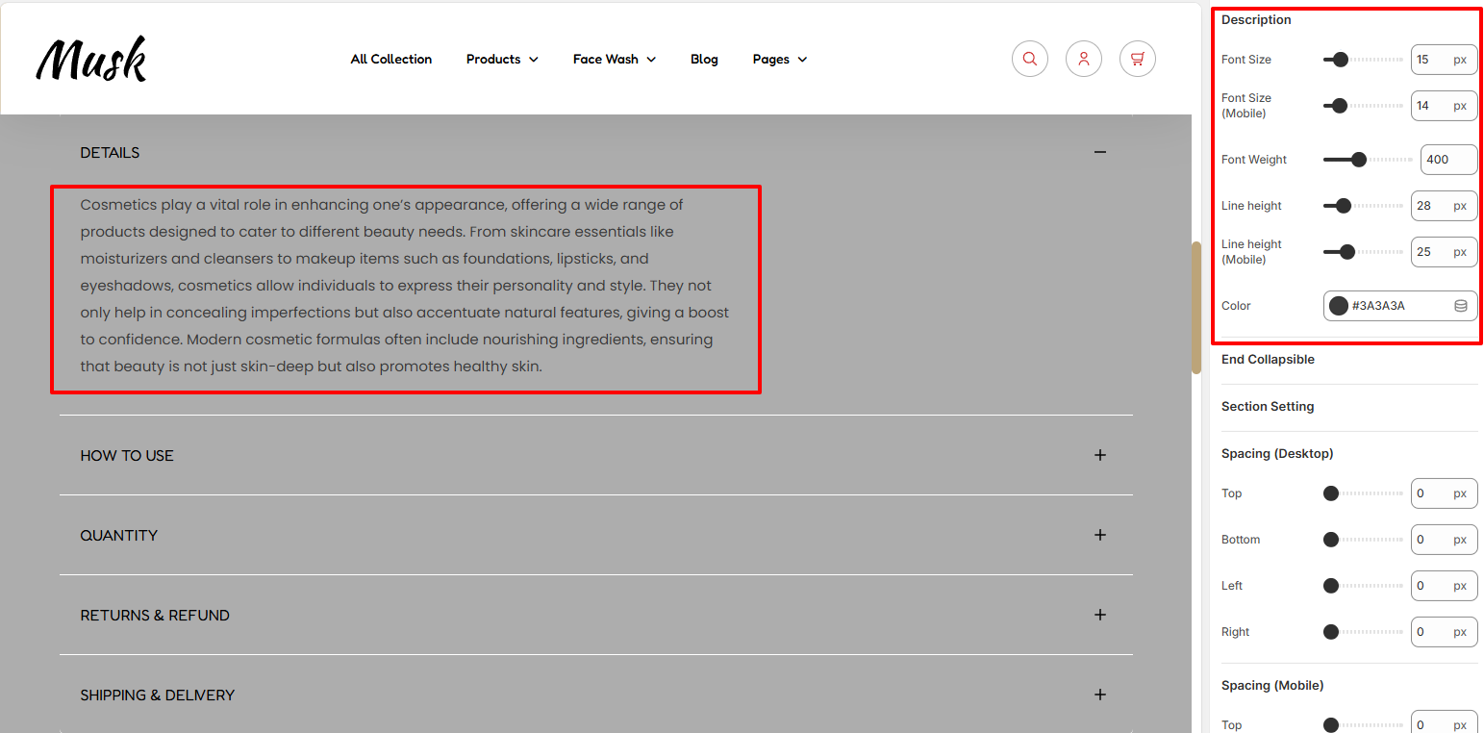1484x733 pixels.
Task: Open the Pages dropdown menu
Action: click(x=780, y=59)
